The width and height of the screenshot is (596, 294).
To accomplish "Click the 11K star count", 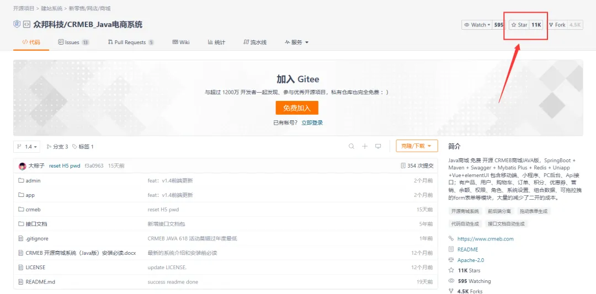I will click(536, 25).
